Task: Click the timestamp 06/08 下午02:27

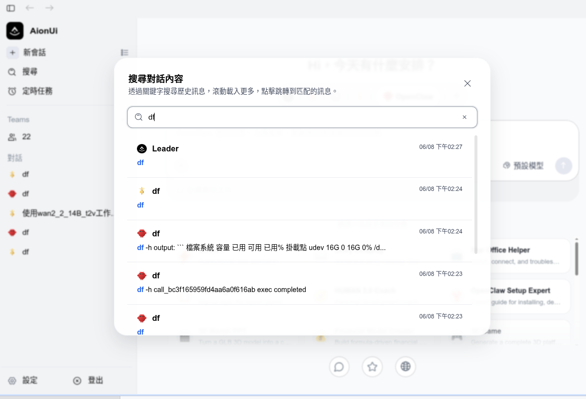Action: (x=441, y=147)
